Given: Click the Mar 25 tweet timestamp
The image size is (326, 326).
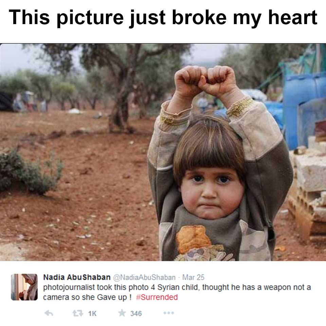Looking at the screenshot, I should coord(193,277).
